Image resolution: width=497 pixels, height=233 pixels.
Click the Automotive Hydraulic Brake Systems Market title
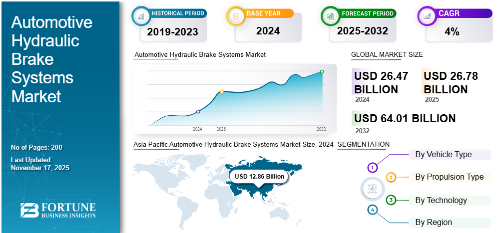(x=51, y=59)
